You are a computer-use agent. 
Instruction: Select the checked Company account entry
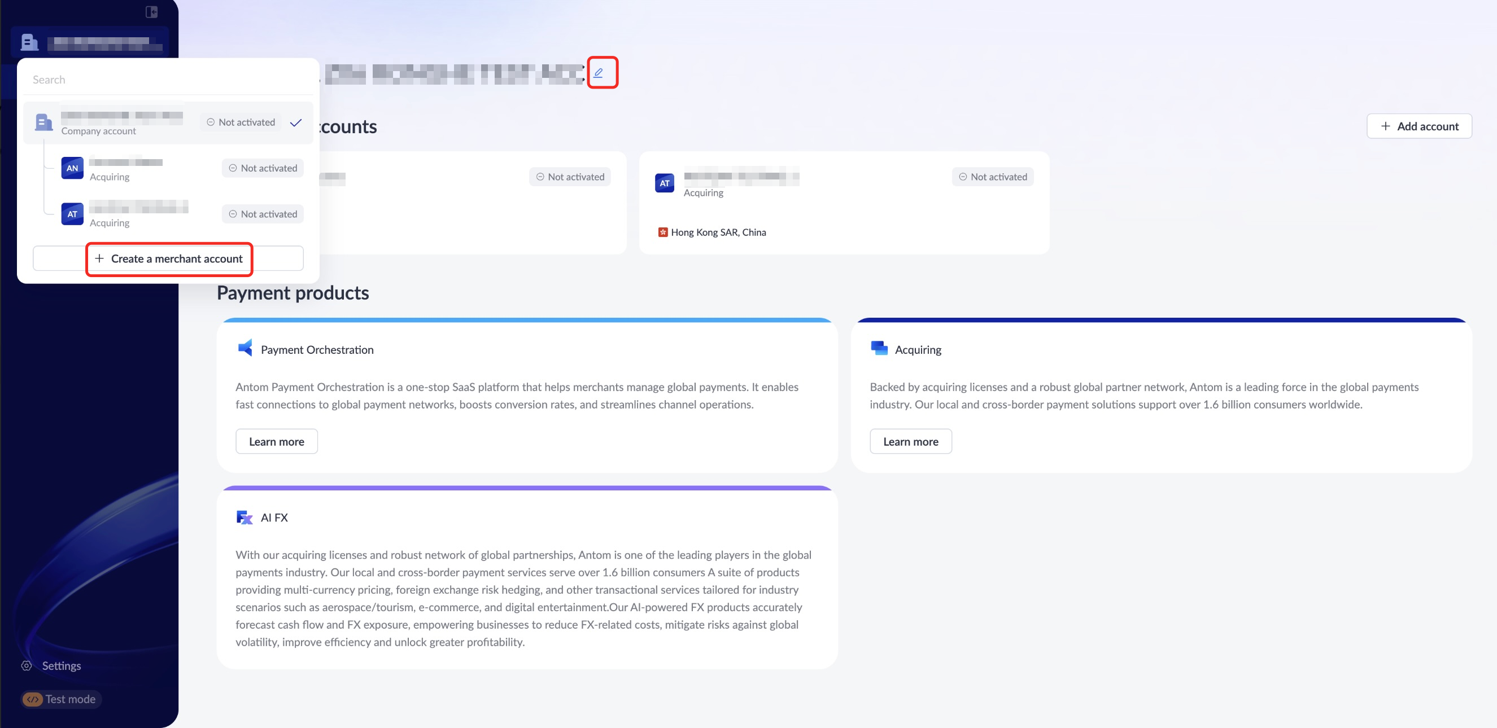click(x=168, y=122)
